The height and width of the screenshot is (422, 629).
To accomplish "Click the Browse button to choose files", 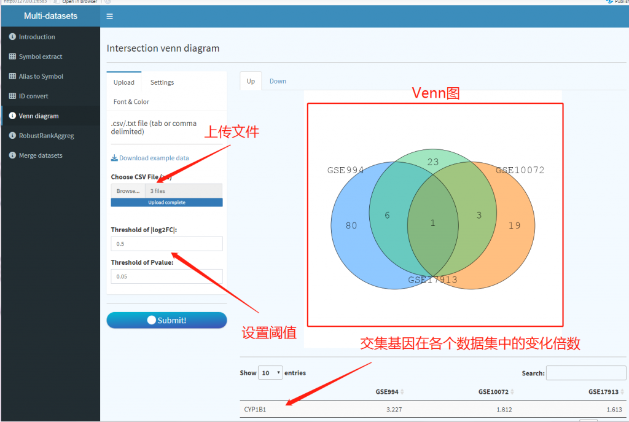I will coord(127,190).
